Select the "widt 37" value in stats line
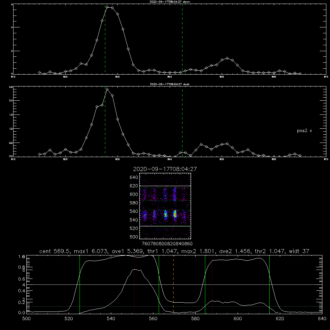330x330 pixels. (x=299, y=251)
